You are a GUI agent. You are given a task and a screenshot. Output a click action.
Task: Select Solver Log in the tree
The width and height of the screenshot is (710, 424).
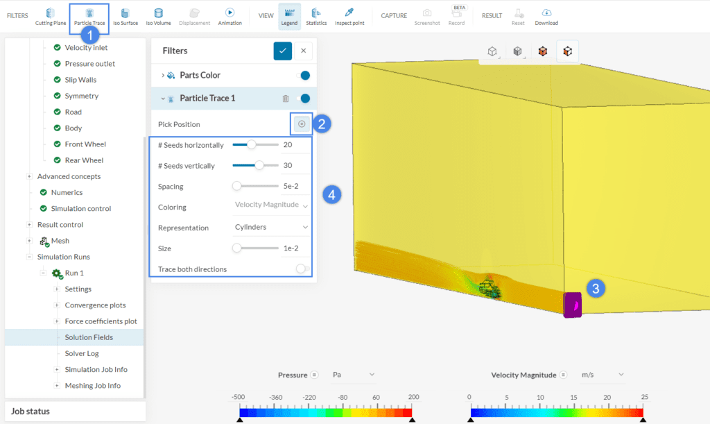pos(82,353)
